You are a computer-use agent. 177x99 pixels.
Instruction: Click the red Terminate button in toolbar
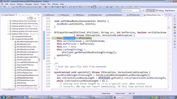(46, 7)
